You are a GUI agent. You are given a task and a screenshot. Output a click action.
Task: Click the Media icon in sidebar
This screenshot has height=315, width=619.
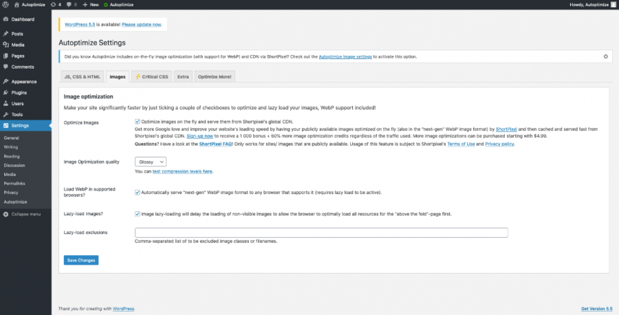pos(6,45)
